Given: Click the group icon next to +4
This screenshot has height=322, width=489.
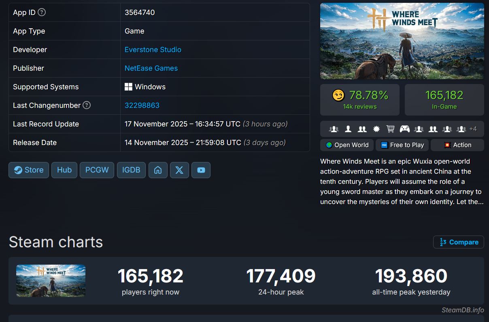Looking at the screenshot, I should coord(461,129).
